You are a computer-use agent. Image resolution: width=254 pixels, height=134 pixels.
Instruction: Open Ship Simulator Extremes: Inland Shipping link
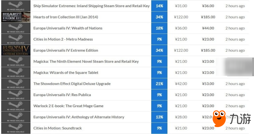[x=91, y=6]
